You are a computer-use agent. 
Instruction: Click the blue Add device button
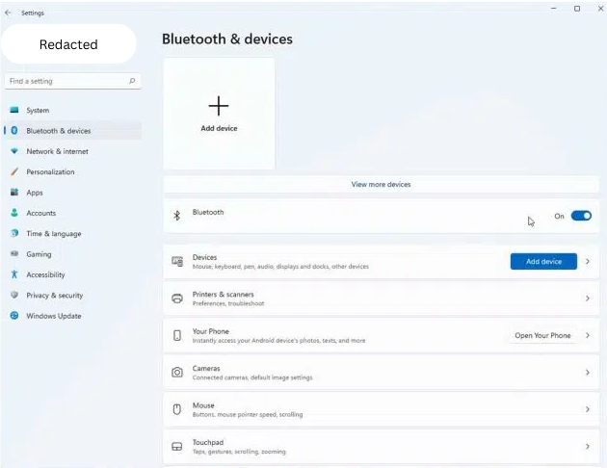[543, 261]
